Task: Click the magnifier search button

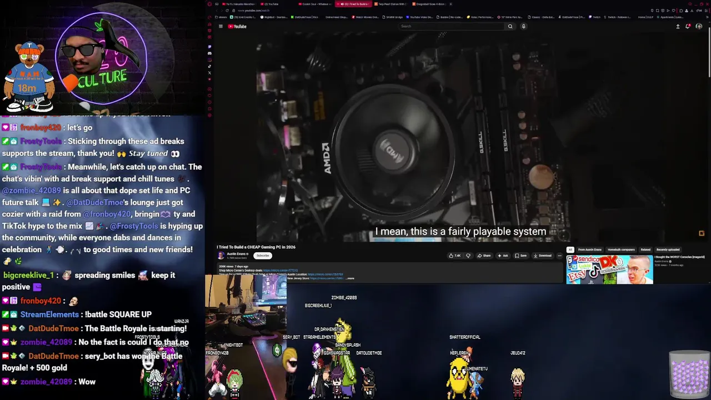Action: click(510, 26)
